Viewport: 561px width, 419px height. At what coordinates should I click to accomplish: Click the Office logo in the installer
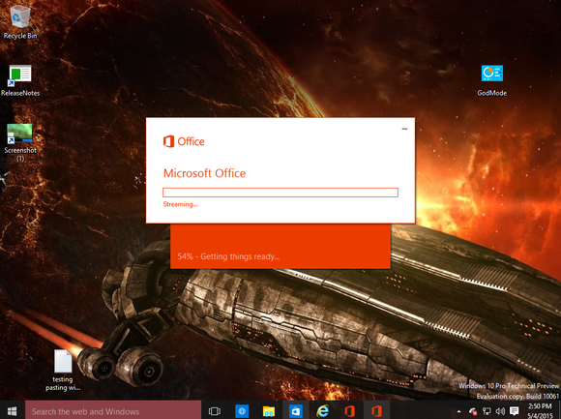tap(184, 141)
